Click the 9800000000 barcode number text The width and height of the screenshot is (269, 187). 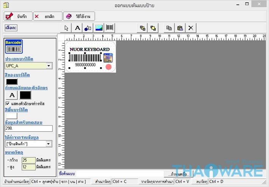click(85, 65)
